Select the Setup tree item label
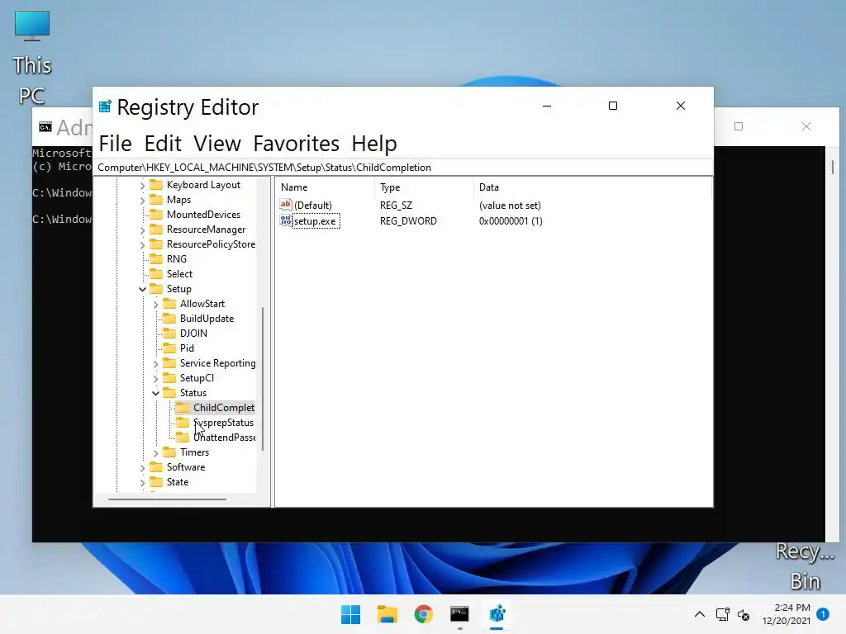This screenshot has height=634, width=846. tap(178, 289)
